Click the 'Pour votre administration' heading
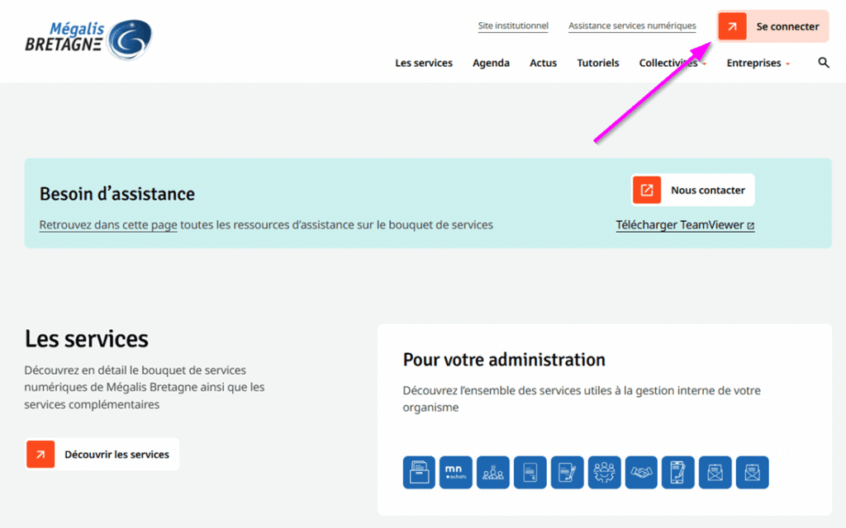 click(x=504, y=360)
